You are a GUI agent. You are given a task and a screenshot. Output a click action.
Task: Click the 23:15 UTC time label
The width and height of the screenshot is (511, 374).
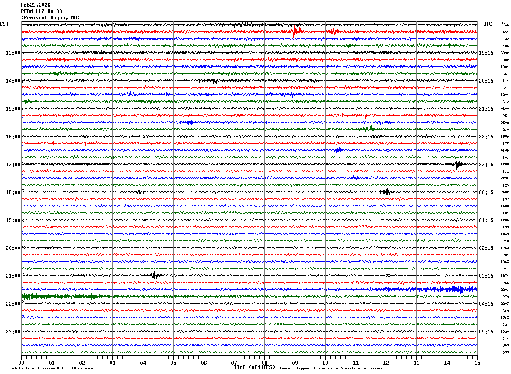coord(486,165)
